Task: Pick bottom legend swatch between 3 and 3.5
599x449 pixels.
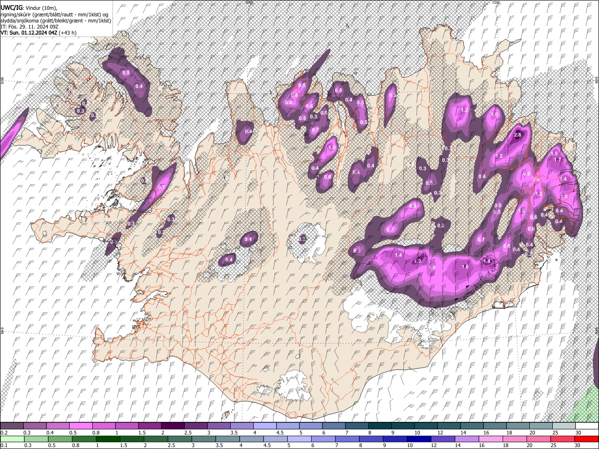Action: pyautogui.click(x=203, y=439)
